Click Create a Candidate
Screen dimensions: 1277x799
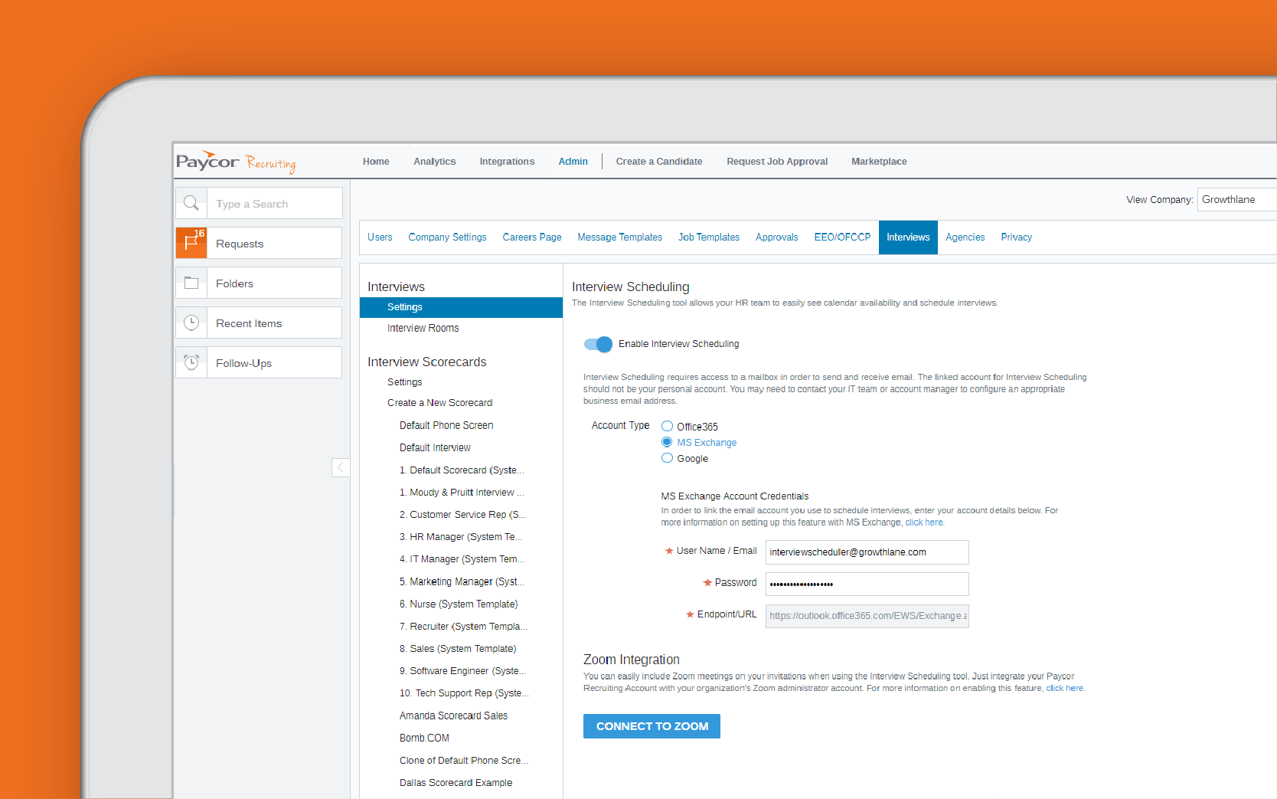click(x=659, y=162)
